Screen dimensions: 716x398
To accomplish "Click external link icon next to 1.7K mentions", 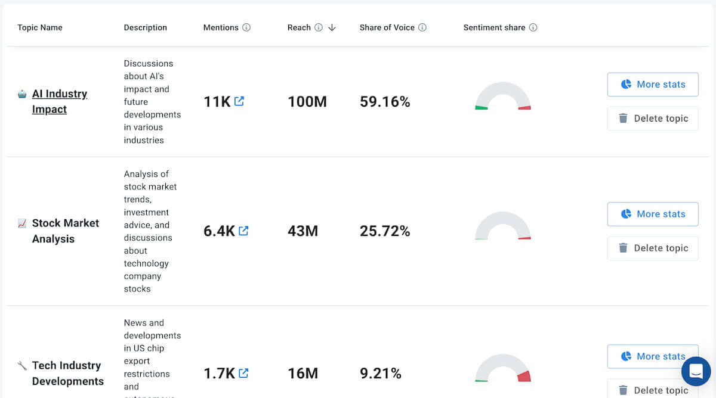I will [x=243, y=372].
